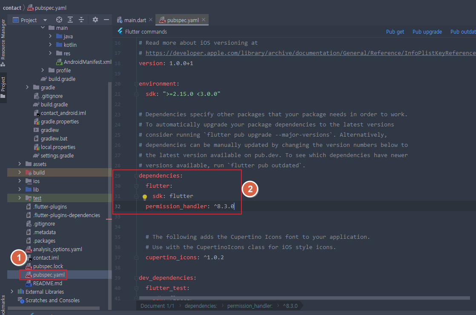Expand External Libraries node

pos(12,292)
